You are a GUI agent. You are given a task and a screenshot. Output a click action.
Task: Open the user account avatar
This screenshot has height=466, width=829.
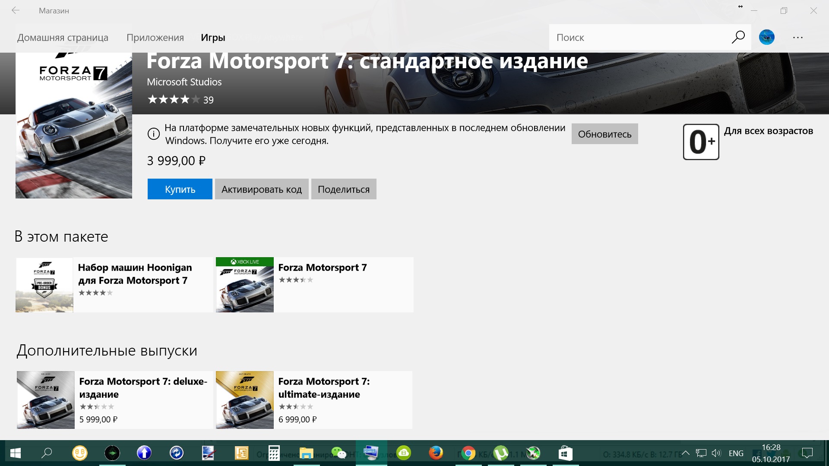click(x=766, y=38)
